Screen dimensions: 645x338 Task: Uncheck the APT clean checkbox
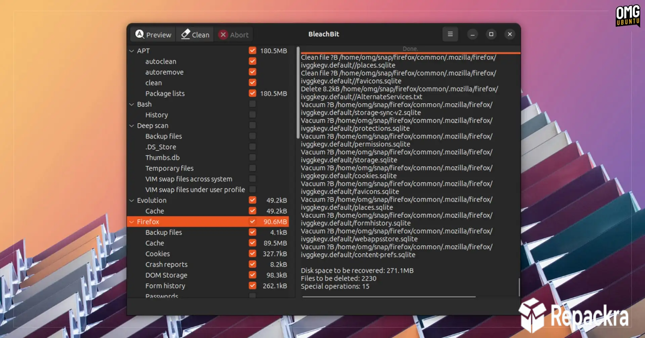click(x=252, y=82)
